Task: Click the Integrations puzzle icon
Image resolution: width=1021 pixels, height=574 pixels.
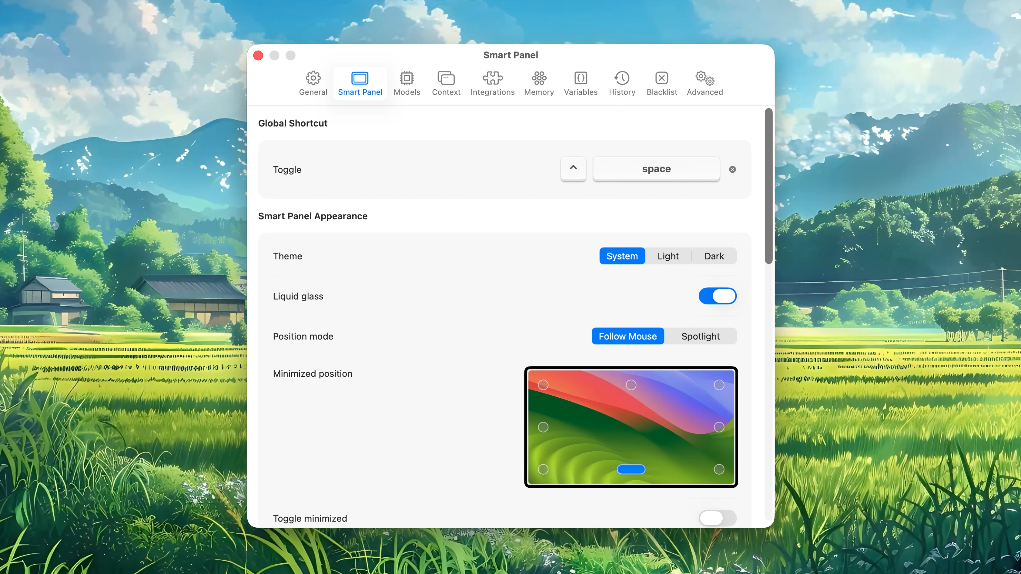Action: point(492,78)
